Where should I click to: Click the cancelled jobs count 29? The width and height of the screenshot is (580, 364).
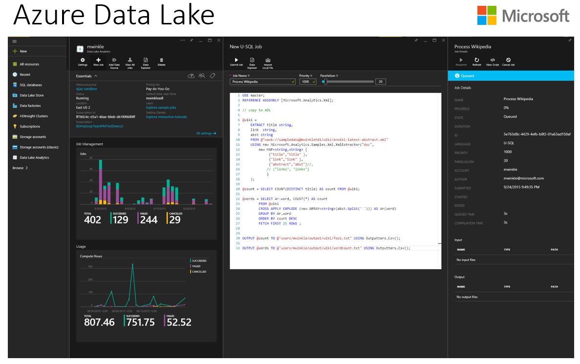tap(175, 220)
